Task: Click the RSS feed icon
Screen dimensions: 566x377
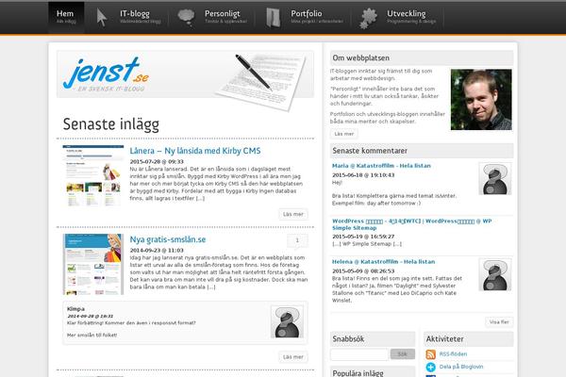Action: [430, 354]
